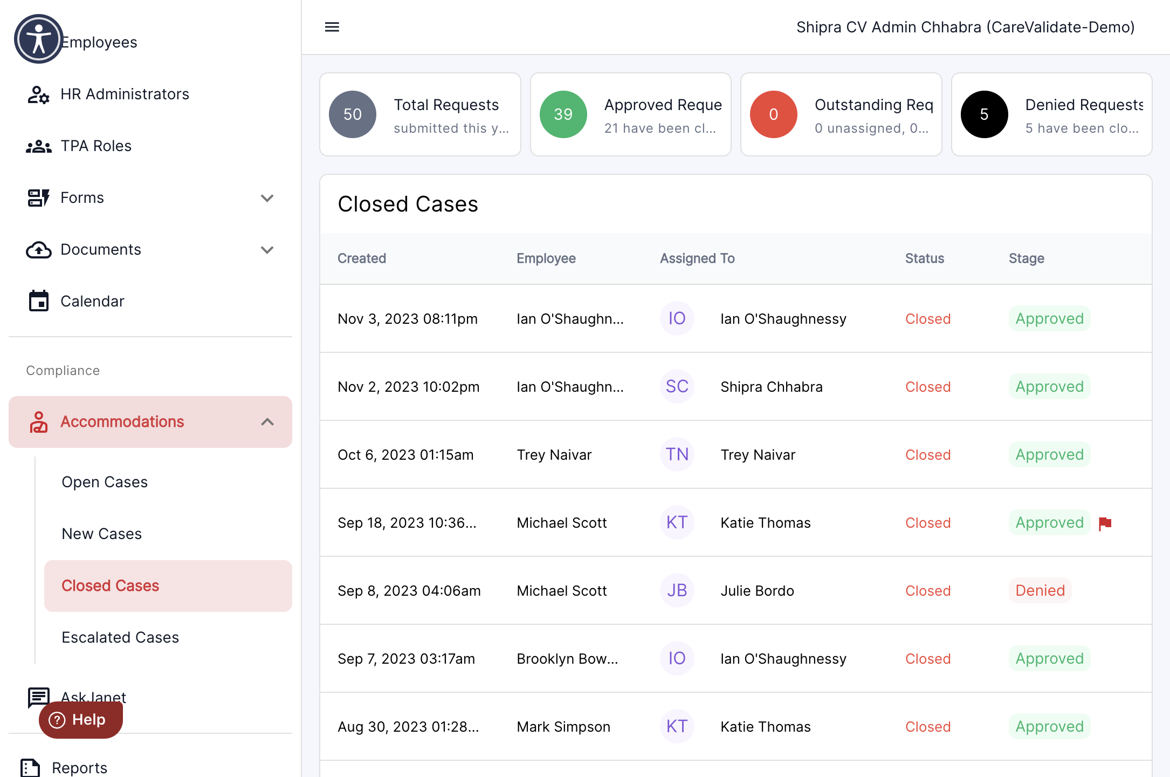Click the Calendar icon in sidebar
Viewport: 1170px width, 777px height.
(38, 301)
